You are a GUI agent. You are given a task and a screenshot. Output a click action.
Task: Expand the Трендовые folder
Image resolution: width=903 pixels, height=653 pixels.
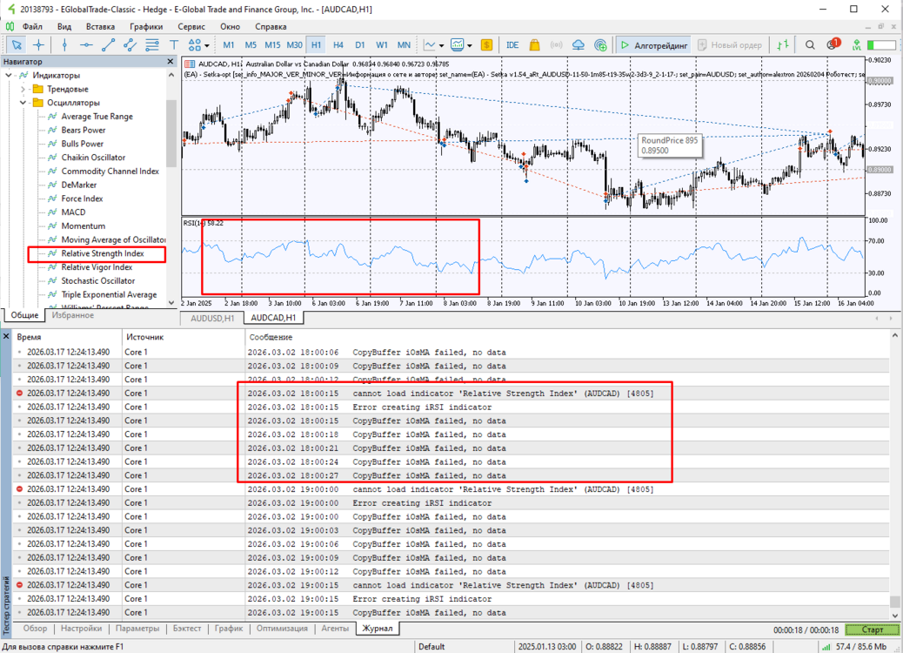click(x=23, y=89)
